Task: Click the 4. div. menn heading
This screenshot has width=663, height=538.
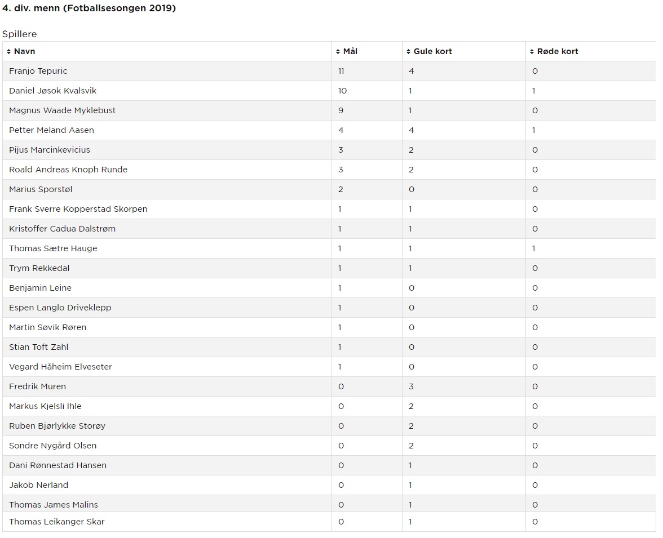Action: (89, 8)
